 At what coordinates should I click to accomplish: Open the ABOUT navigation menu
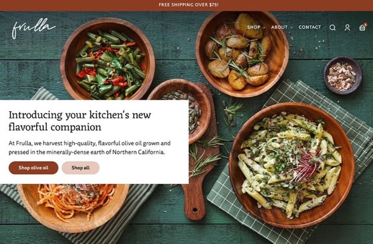coord(279,27)
